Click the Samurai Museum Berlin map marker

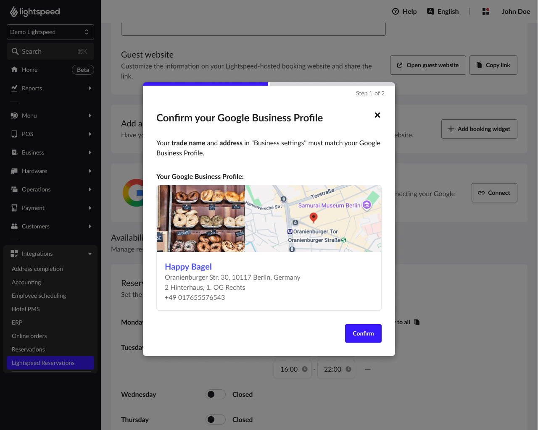pyautogui.click(x=367, y=205)
